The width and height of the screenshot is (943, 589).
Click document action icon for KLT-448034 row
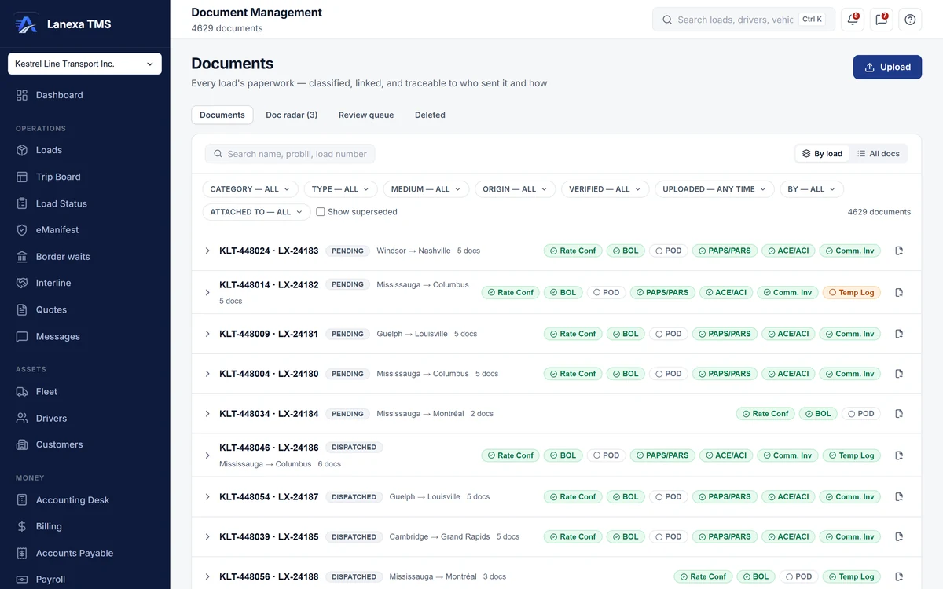tap(899, 413)
